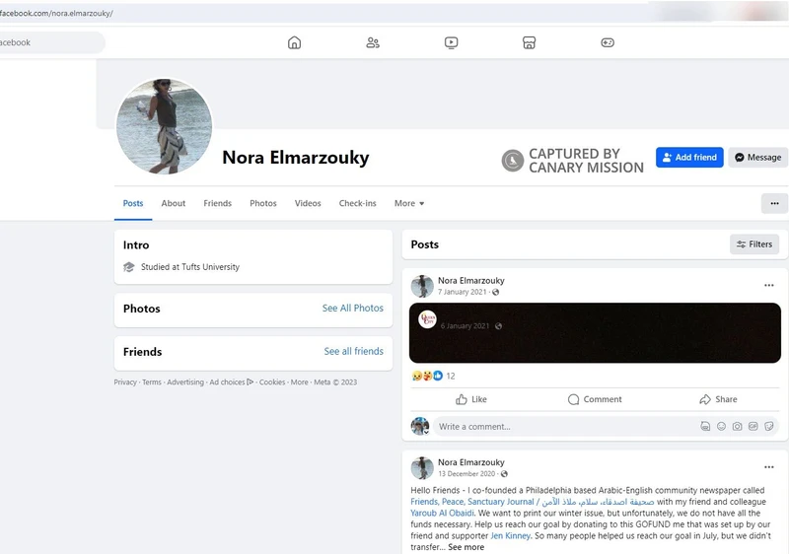Click the three-dot profile options button
789x554 pixels.
click(x=774, y=203)
